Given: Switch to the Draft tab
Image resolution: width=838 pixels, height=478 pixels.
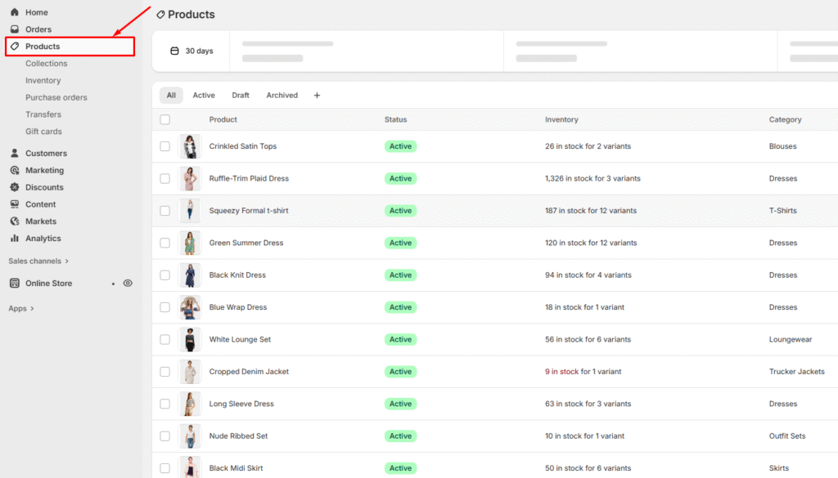Looking at the screenshot, I should pyautogui.click(x=241, y=96).
